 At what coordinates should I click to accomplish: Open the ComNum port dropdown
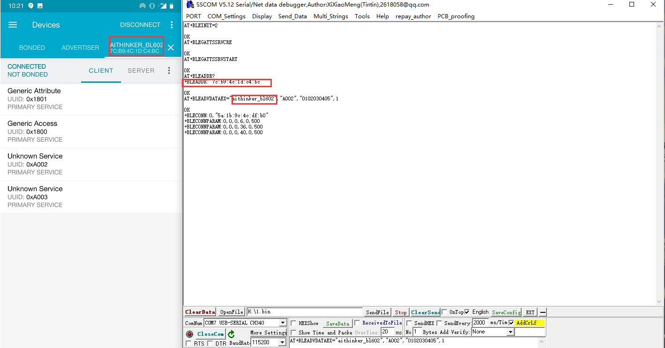(283, 323)
